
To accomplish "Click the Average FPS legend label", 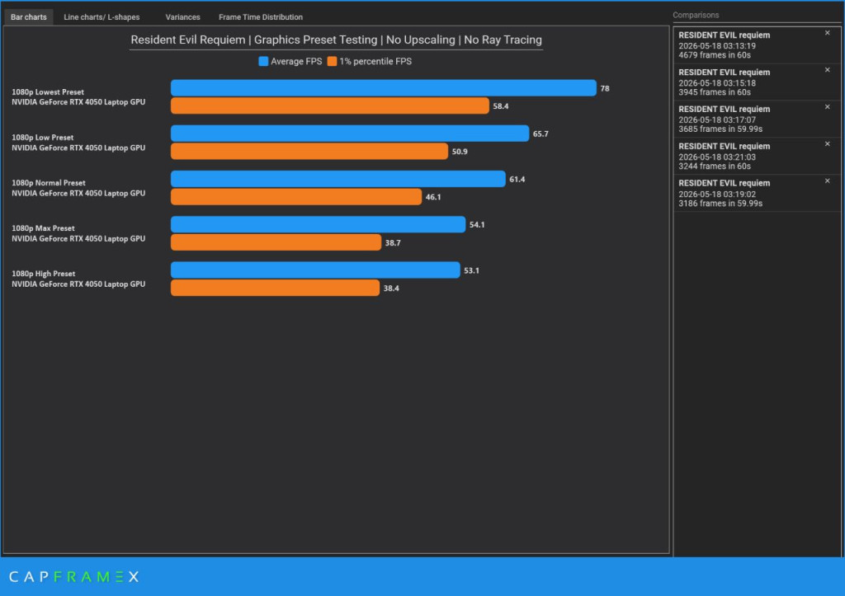I will click(296, 61).
